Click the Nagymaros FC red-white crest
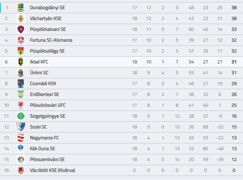 click(21, 138)
